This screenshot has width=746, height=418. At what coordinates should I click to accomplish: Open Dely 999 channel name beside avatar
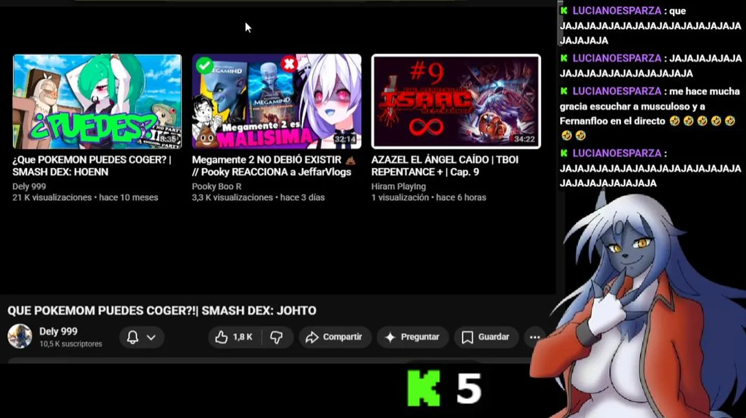[58, 331]
